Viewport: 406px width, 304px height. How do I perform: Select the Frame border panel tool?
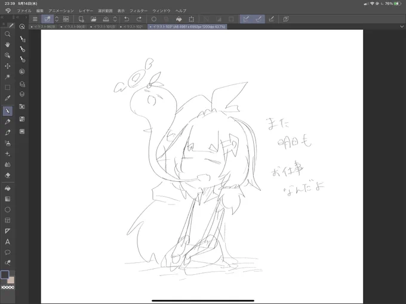pyautogui.click(x=8, y=220)
